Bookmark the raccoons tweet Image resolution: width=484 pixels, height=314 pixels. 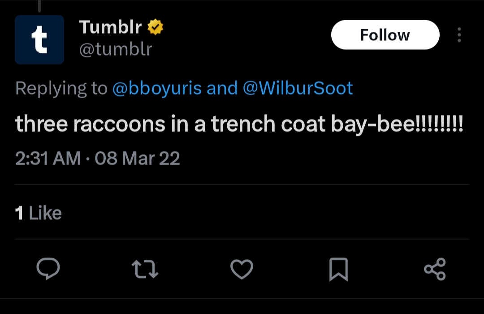338,269
